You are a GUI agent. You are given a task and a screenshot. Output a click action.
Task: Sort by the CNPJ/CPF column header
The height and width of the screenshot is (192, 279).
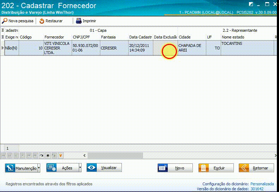[86, 37]
